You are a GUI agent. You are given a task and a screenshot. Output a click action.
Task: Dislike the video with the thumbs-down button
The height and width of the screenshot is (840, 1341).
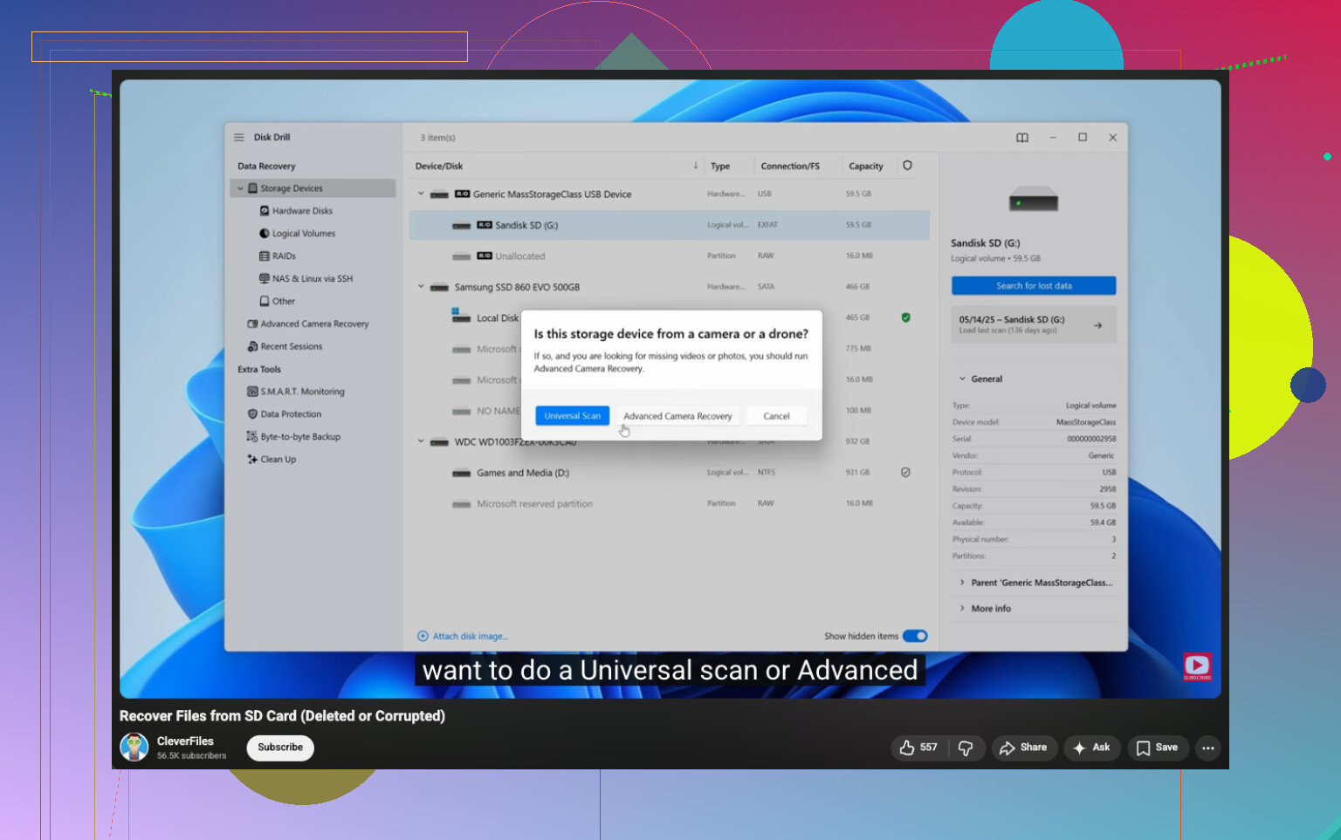click(x=966, y=748)
